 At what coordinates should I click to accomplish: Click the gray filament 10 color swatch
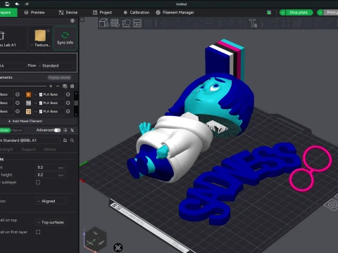pyautogui.click(x=28, y=103)
